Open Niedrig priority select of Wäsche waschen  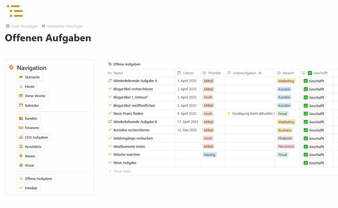pyautogui.click(x=210, y=155)
